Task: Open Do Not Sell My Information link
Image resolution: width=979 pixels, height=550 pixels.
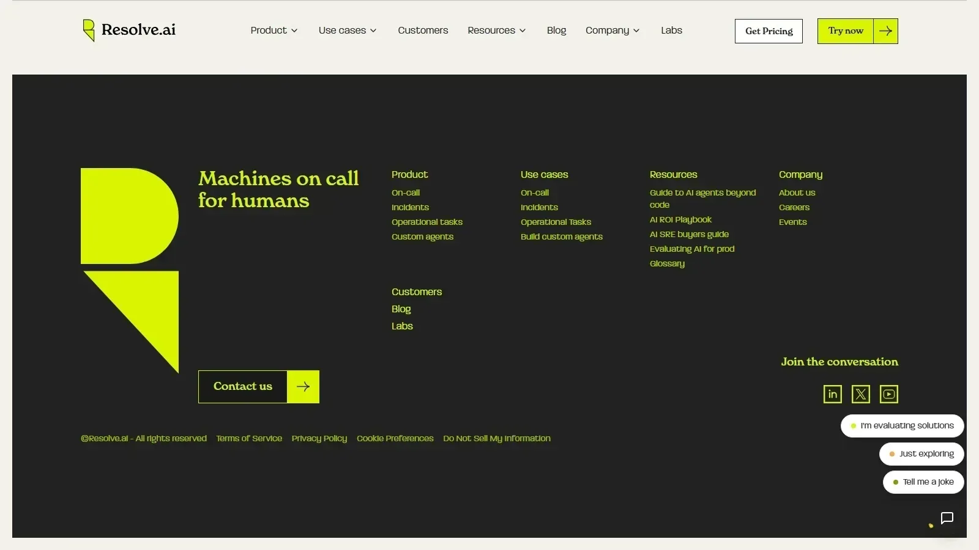Action: point(497,439)
